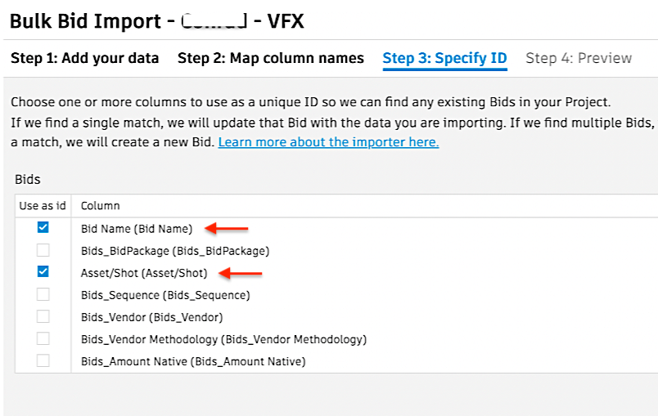This screenshot has width=658, height=416.
Task: Open the 'Learn more about the importer here' link
Action: click(328, 142)
